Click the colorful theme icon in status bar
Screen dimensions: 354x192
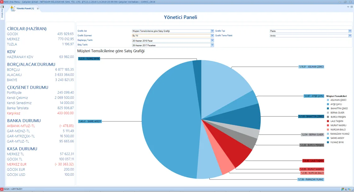coord(343,189)
